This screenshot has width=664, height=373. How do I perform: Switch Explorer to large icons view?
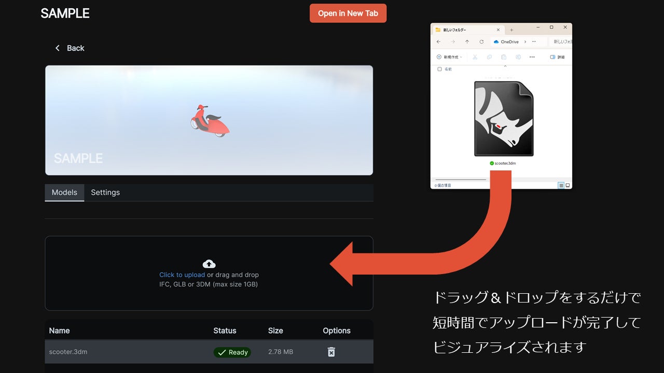click(568, 185)
